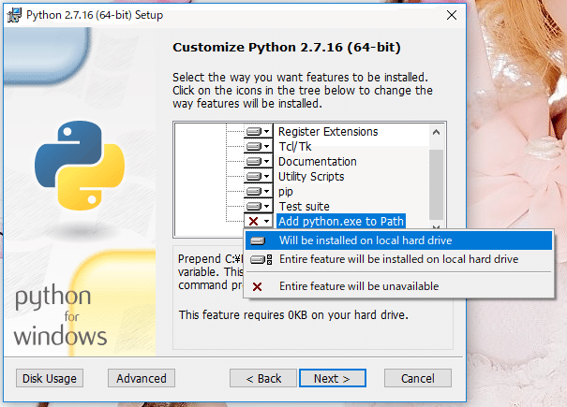Image resolution: width=567 pixels, height=407 pixels.
Task: Choose 'Entire feature will be installed on local hard drive'
Action: coord(398,259)
